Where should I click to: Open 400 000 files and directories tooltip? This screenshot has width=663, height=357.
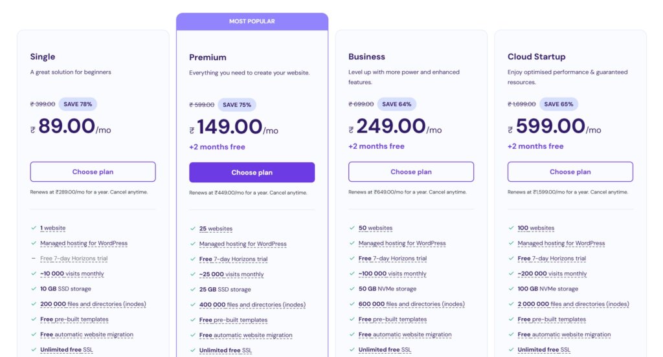pos(253,305)
